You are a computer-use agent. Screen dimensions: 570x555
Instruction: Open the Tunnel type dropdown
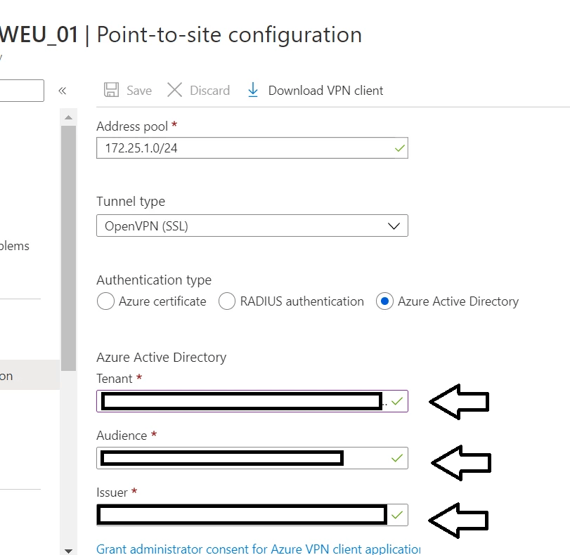(394, 226)
